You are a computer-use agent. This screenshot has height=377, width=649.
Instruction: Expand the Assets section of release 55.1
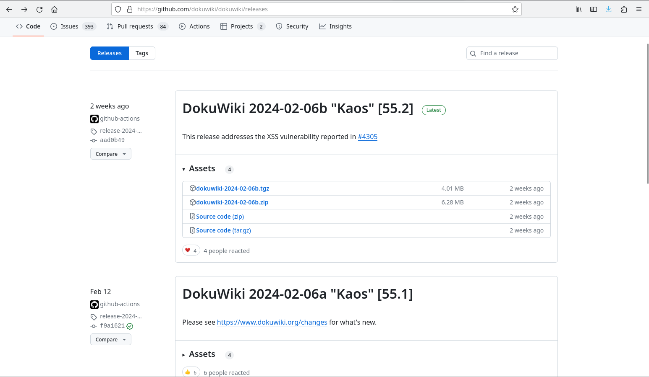[199, 354]
